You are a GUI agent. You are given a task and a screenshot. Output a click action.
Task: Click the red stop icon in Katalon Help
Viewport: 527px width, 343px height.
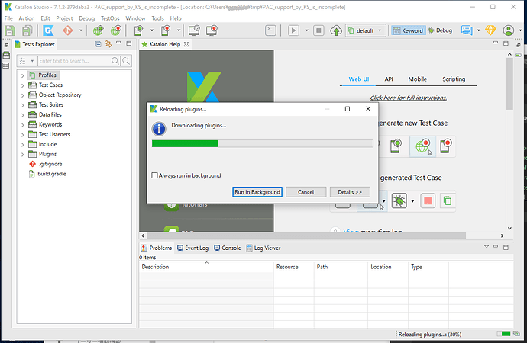428,200
